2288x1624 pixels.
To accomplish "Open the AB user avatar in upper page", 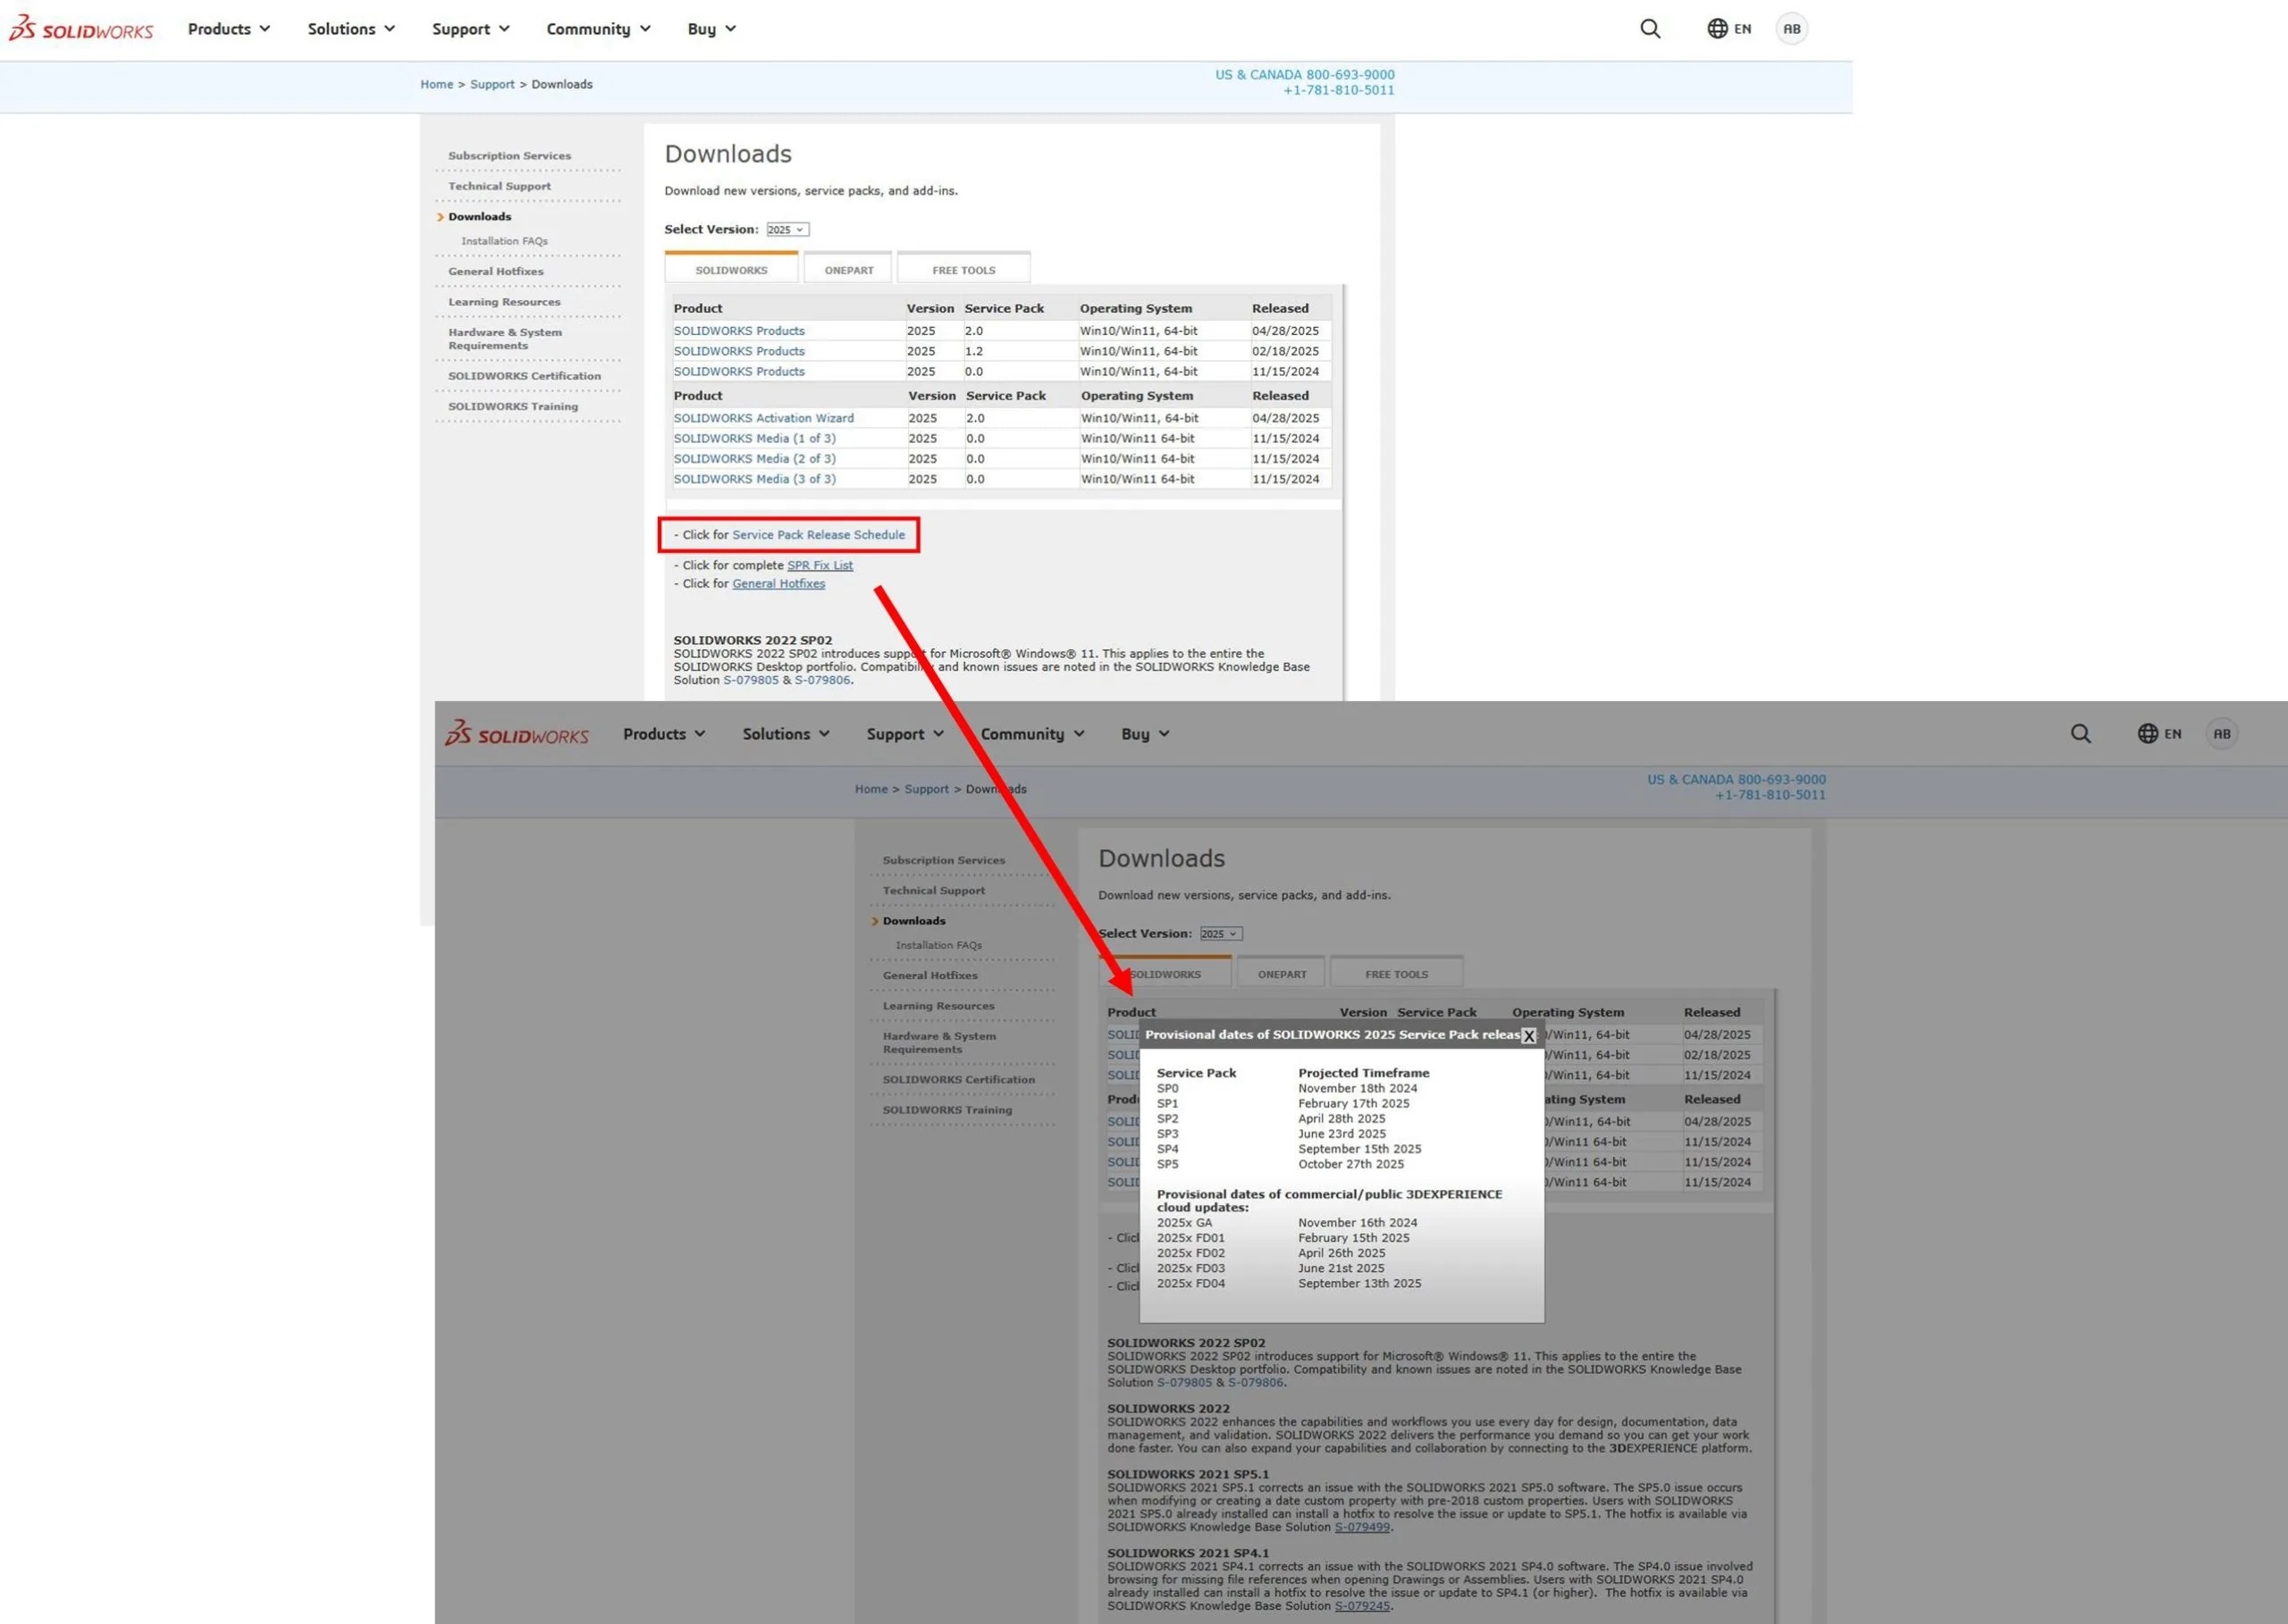I will coord(1792,29).
